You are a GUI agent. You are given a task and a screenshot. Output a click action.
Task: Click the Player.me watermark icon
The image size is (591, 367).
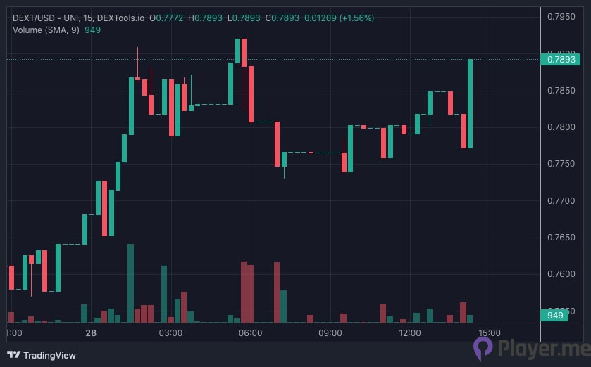pyautogui.click(x=483, y=349)
